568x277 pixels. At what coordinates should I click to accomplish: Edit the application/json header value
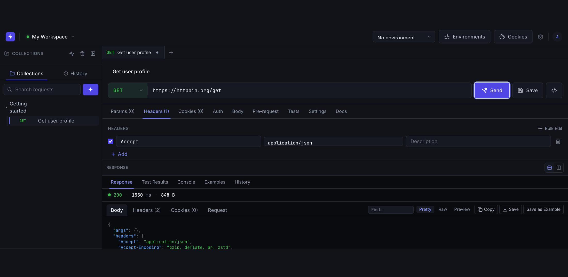(x=333, y=141)
